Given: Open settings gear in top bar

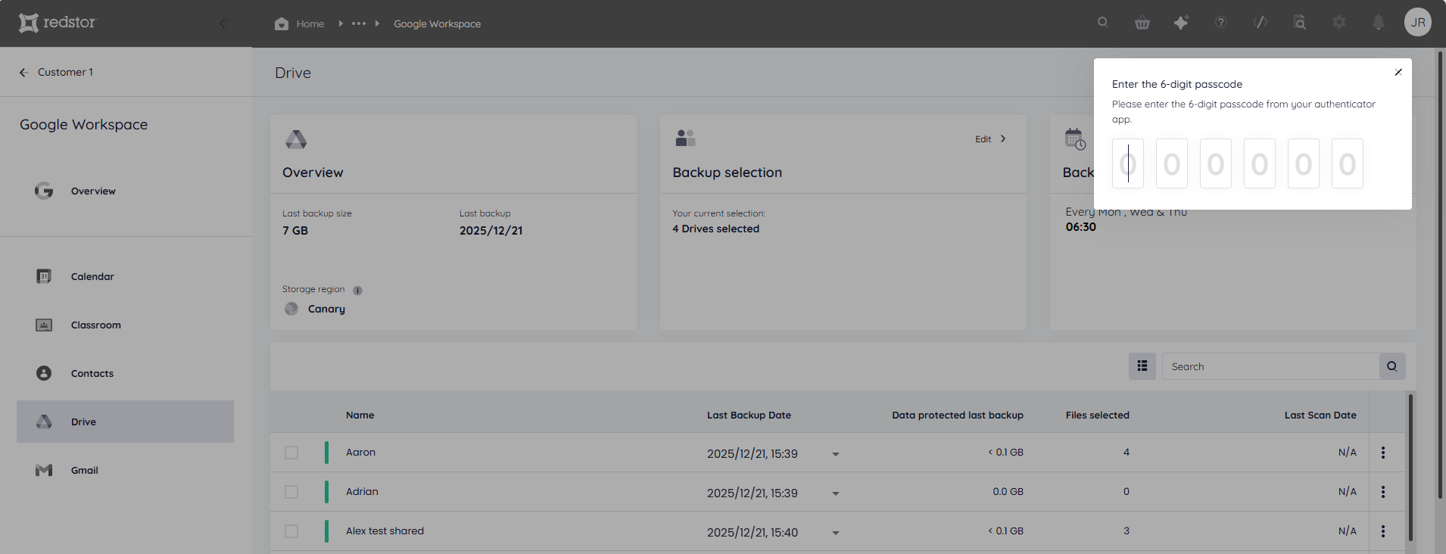Looking at the screenshot, I should click(x=1339, y=23).
